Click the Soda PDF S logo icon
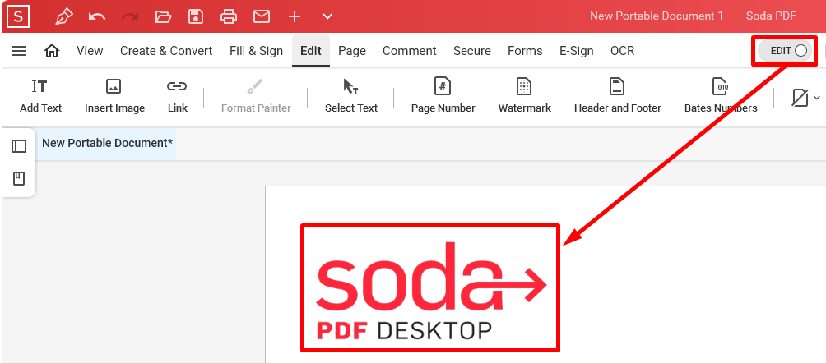Image resolution: width=826 pixels, height=363 pixels. tap(18, 16)
